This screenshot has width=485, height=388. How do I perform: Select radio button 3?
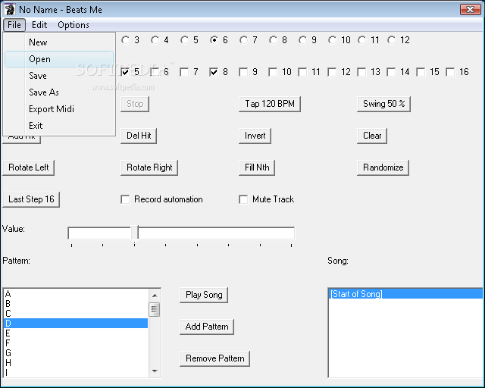click(125, 40)
